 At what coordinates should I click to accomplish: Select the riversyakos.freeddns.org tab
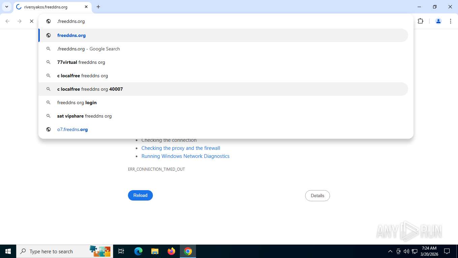(52, 7)
